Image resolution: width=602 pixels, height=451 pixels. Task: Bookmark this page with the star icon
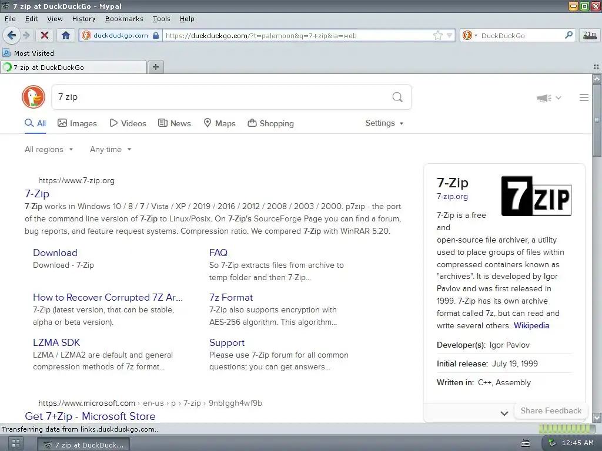click(437, 36)
